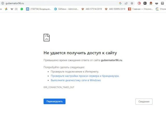Click the site info icon in address bar
The height and width of the screenshot is (115, 166).
coord(2,3)
